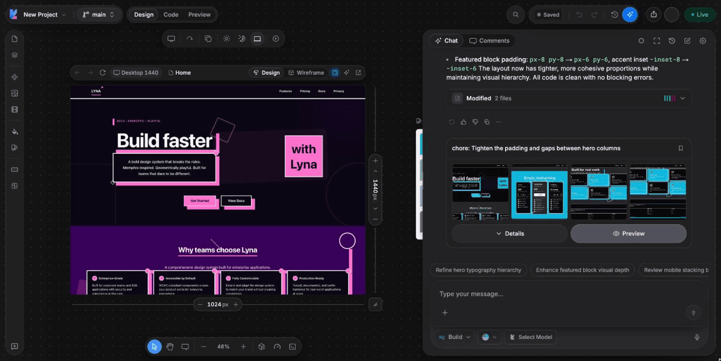The width and height of the screenshot is (721, 361).
Task: Open the terminal console icon
Action: tap(292, 347)
